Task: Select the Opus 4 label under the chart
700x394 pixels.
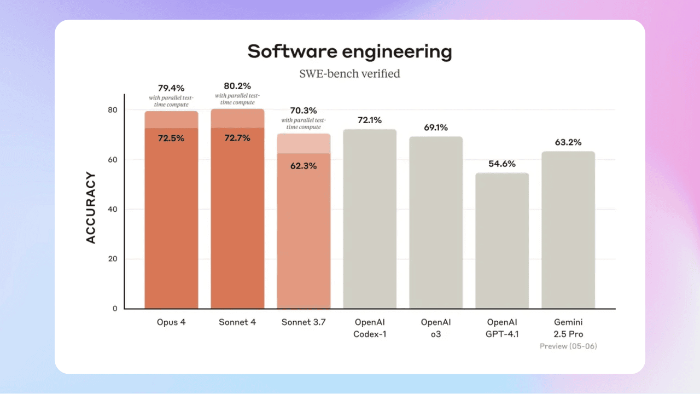Action: pos(171,322)
